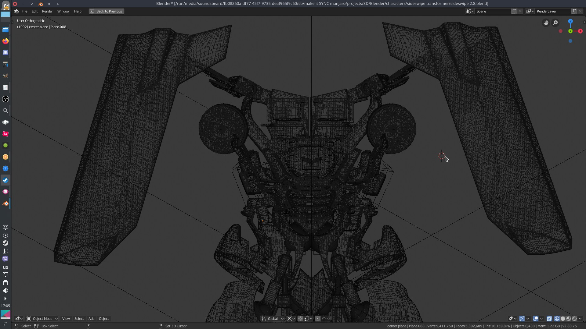This screenshot has width=586, height=329.
Task: Click the X axis gizmo handle
Action: 580,31
